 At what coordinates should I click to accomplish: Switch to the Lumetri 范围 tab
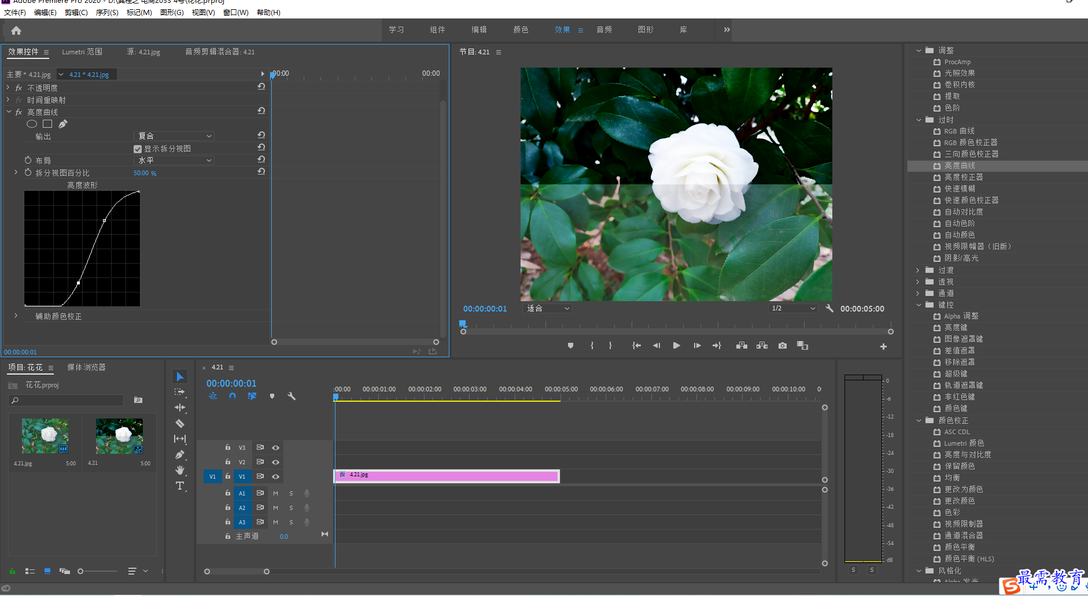coord(82,51)
